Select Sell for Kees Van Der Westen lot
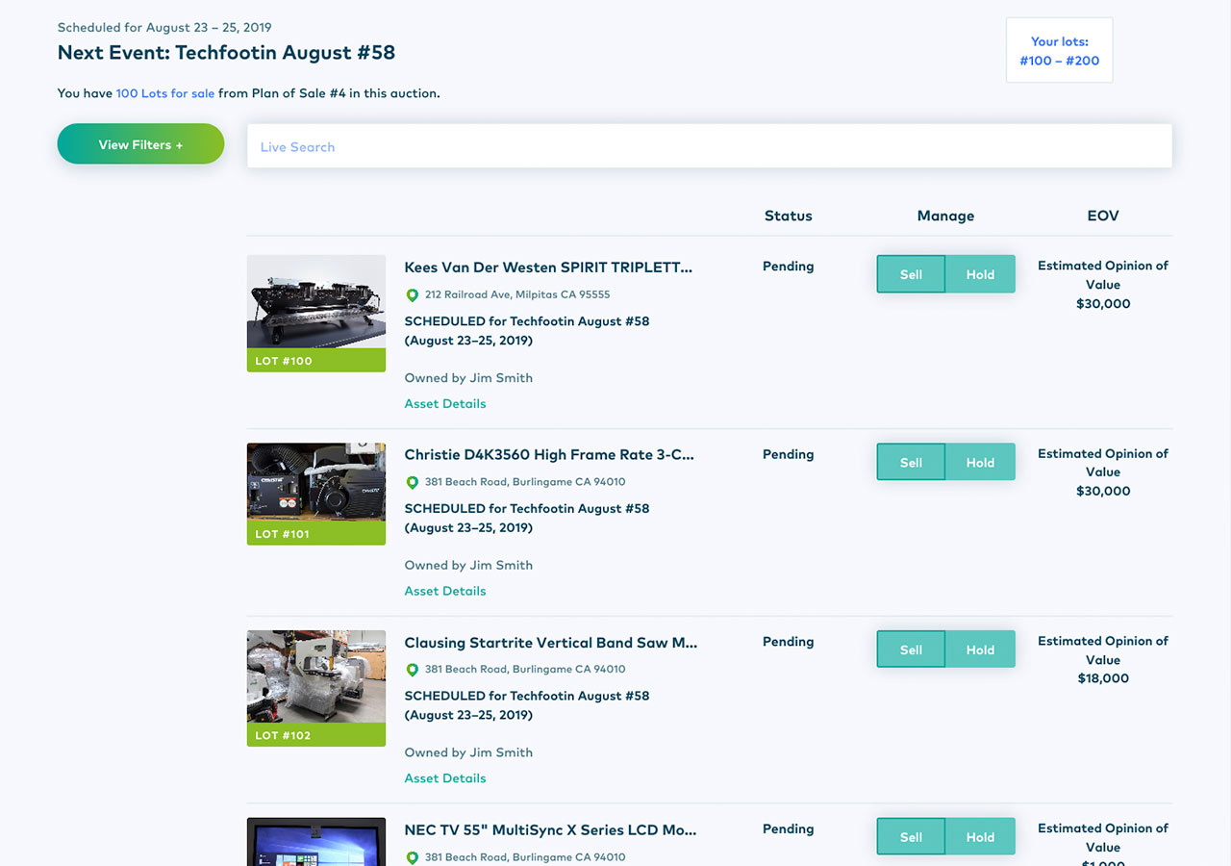The height and width of the screenshot is (866, 1231). (x=911, y=274)
